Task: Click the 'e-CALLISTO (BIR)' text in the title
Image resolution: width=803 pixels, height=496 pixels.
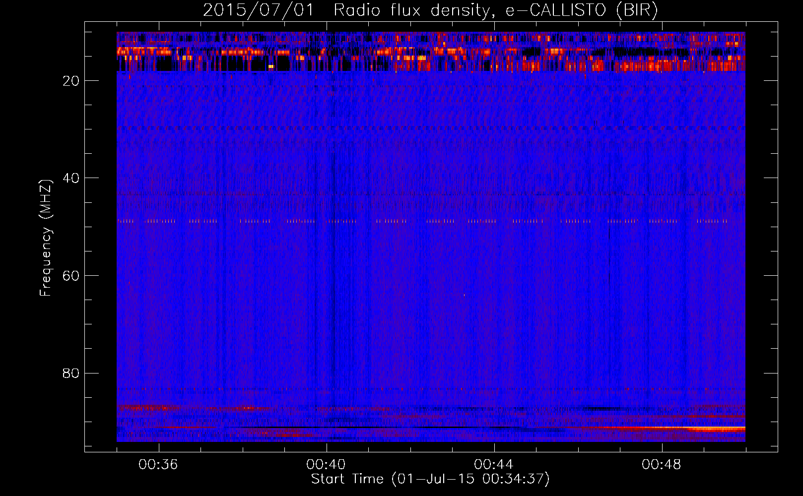Action: tap(582, 10)
